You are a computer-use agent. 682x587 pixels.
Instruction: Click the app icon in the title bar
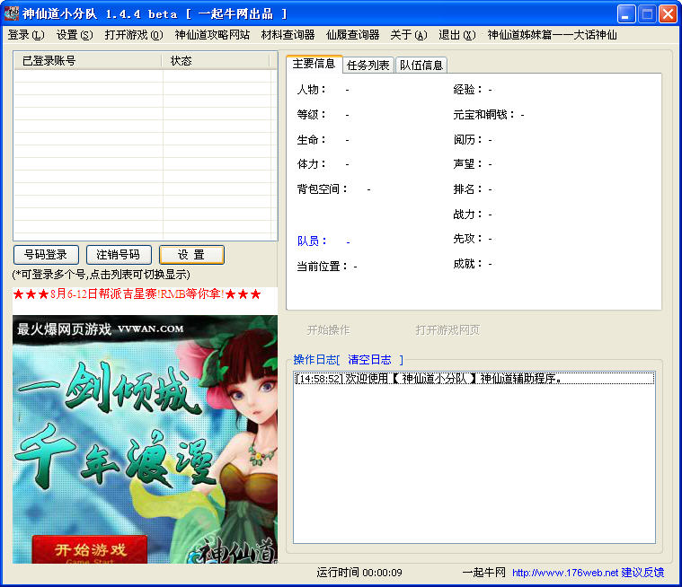12,13
